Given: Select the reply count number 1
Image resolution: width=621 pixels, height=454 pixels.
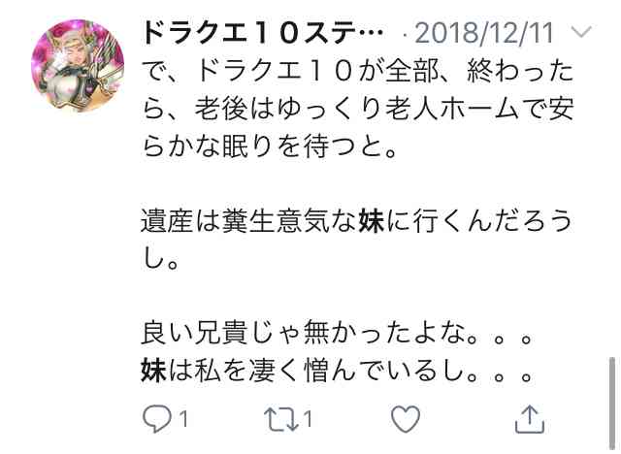Looking at the screenshot, I should click(183, 419).
